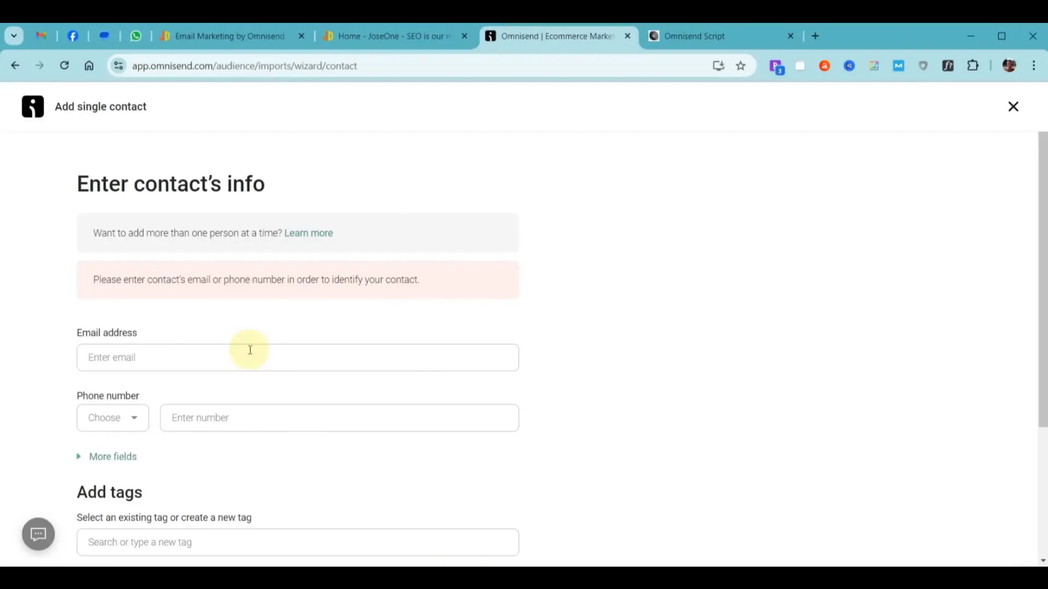
Task: Open the tab search dropdown arrow
Action: coord(14,36)
